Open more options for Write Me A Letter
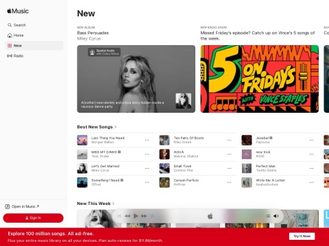Screen dimensions: 329x246 pyautogui.click(x=311, y=182)
